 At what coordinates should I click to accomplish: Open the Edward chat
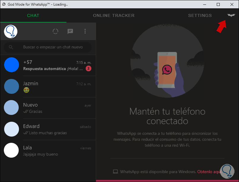pos(48,129)
